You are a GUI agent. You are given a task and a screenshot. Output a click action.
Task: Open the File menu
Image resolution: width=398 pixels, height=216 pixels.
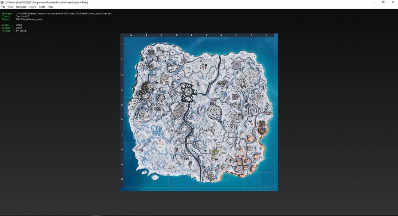(x=3, y=7)
